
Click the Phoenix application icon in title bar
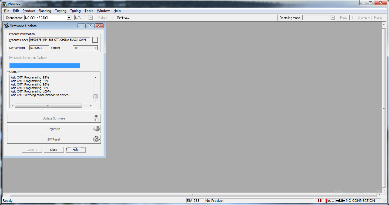[5, 4]
